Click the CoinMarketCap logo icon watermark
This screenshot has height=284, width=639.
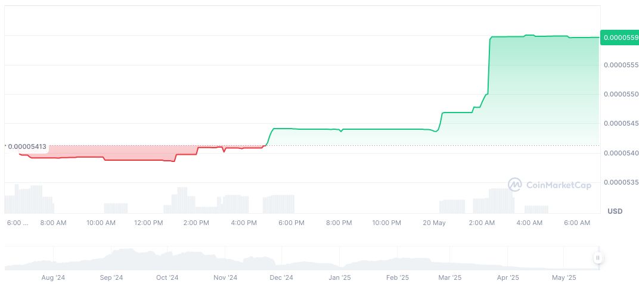tap(514, 185)
